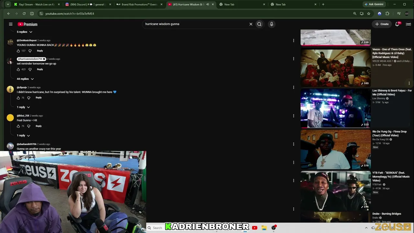Screen dimensions: 414x233
Task: Open options menu for litboi_258 comment
Action: pos(293,116)
